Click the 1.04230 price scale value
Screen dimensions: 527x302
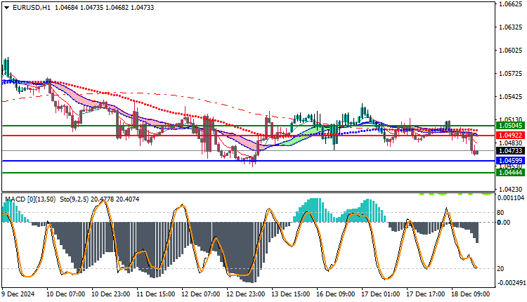point(511,190)
